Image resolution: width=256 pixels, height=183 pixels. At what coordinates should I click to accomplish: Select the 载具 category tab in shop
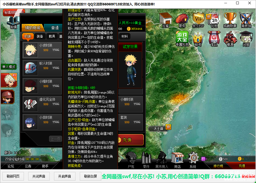pyautogui.click(x=52, y=36)
